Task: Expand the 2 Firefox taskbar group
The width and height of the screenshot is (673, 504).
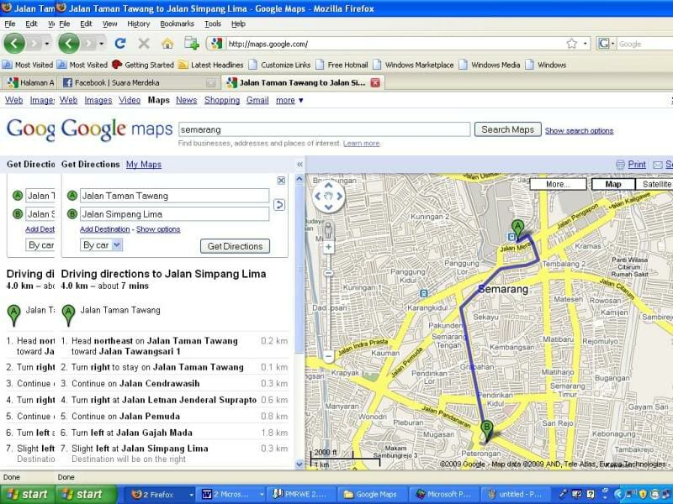Action: [192, 494]
